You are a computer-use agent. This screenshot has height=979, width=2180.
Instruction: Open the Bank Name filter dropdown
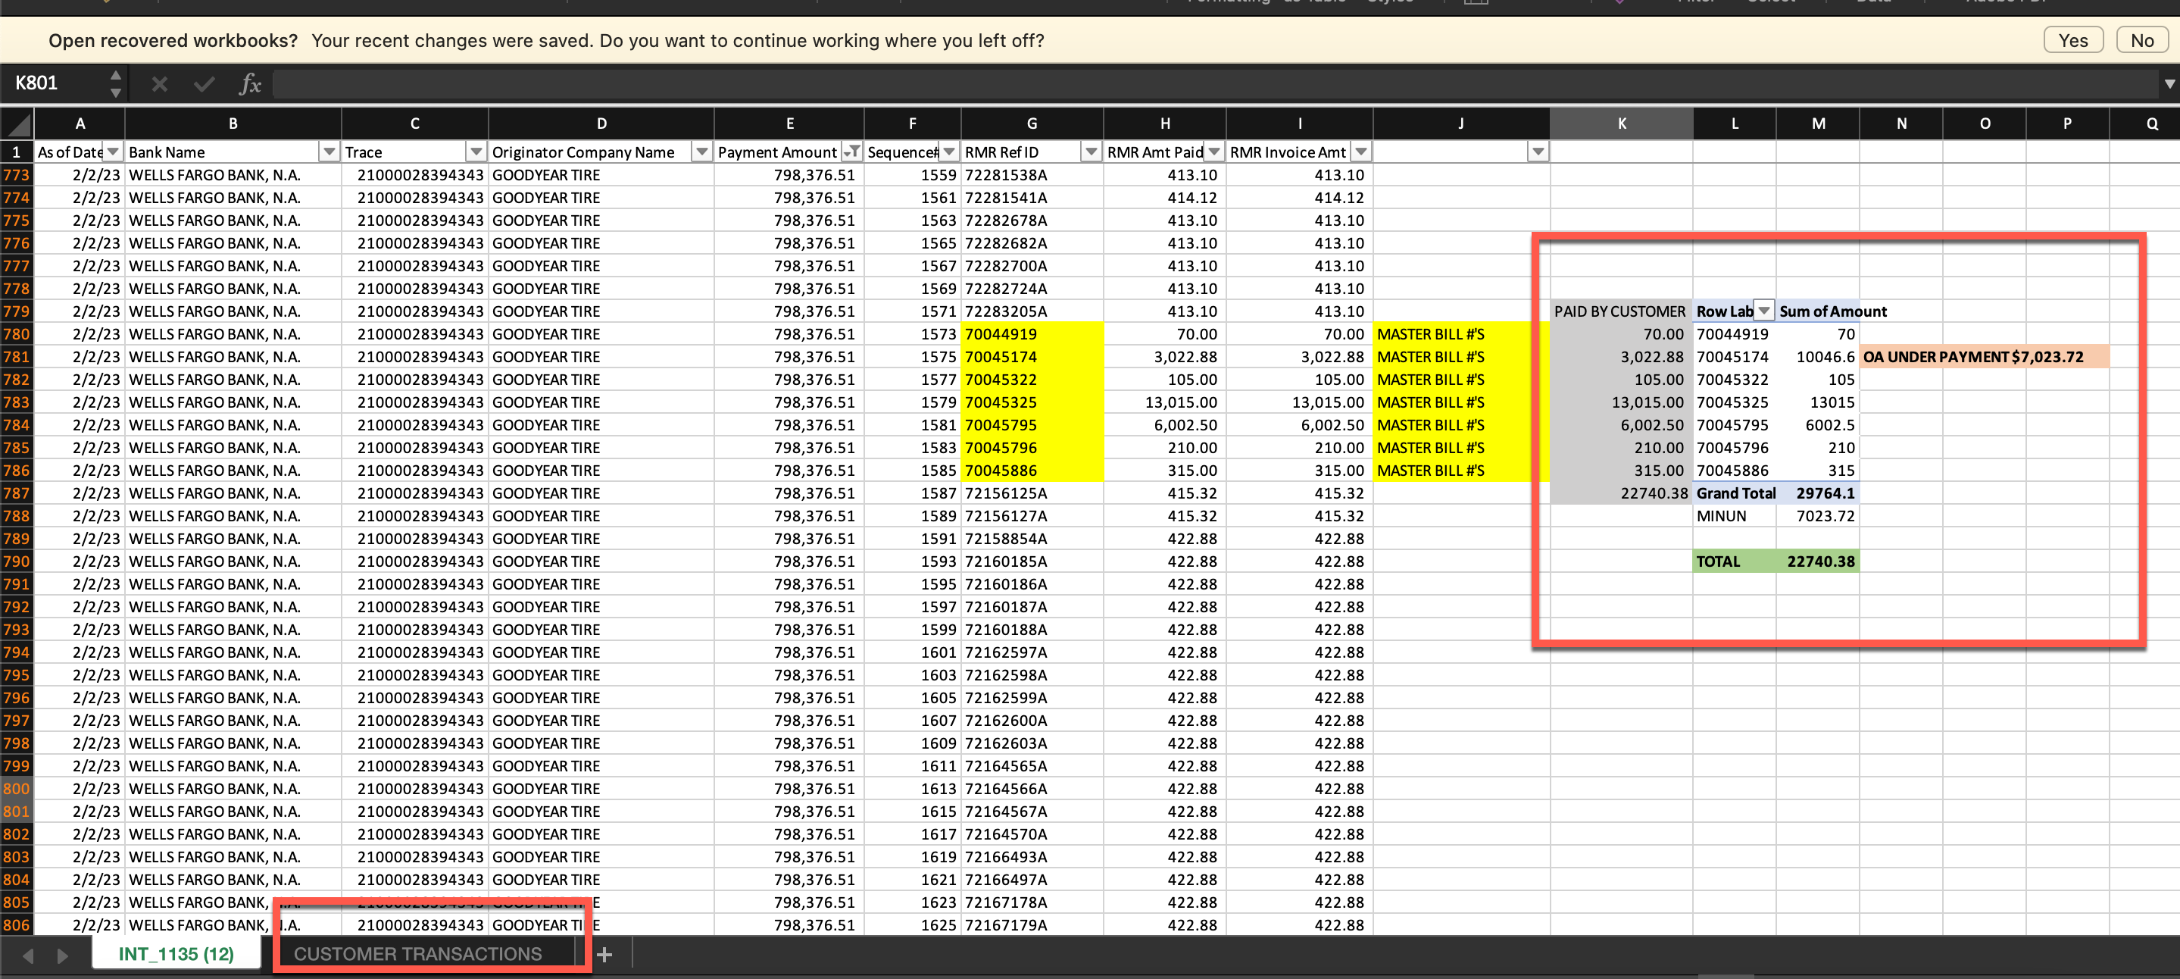pyautogui.click(x=329, y=152)
